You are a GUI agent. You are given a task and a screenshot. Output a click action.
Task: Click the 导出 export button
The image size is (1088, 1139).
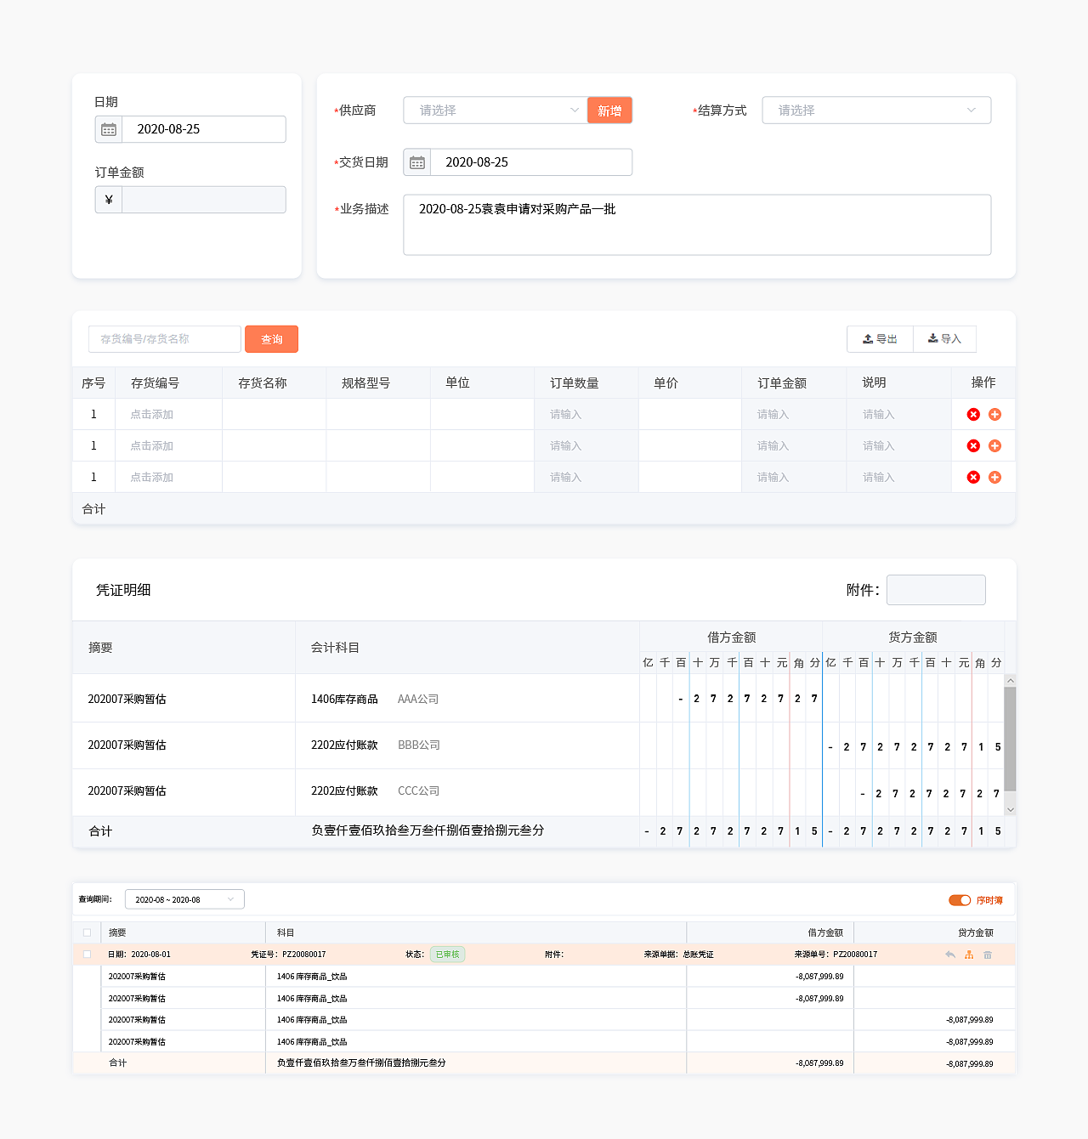coord(881,339)
